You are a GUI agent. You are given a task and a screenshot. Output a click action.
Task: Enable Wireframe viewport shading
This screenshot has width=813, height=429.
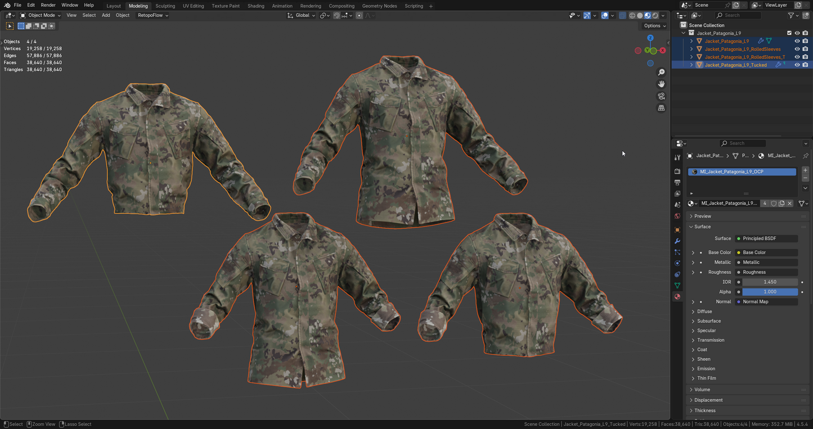click(632, 15)
